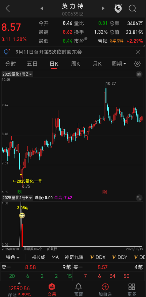Open the 交易 trade icon

coord(51,290)
